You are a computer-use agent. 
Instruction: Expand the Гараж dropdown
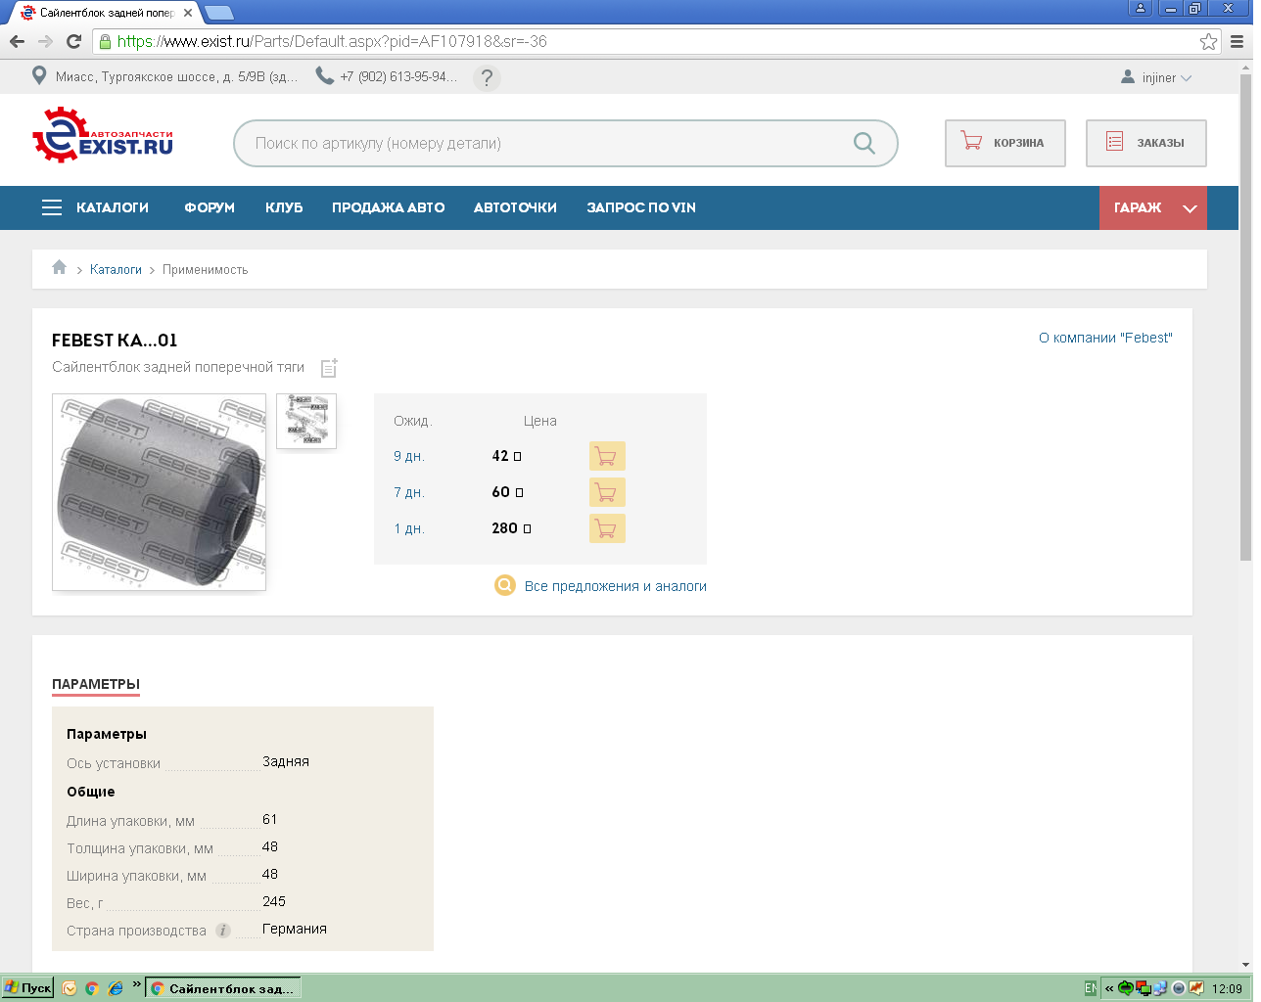(1190, 208)
